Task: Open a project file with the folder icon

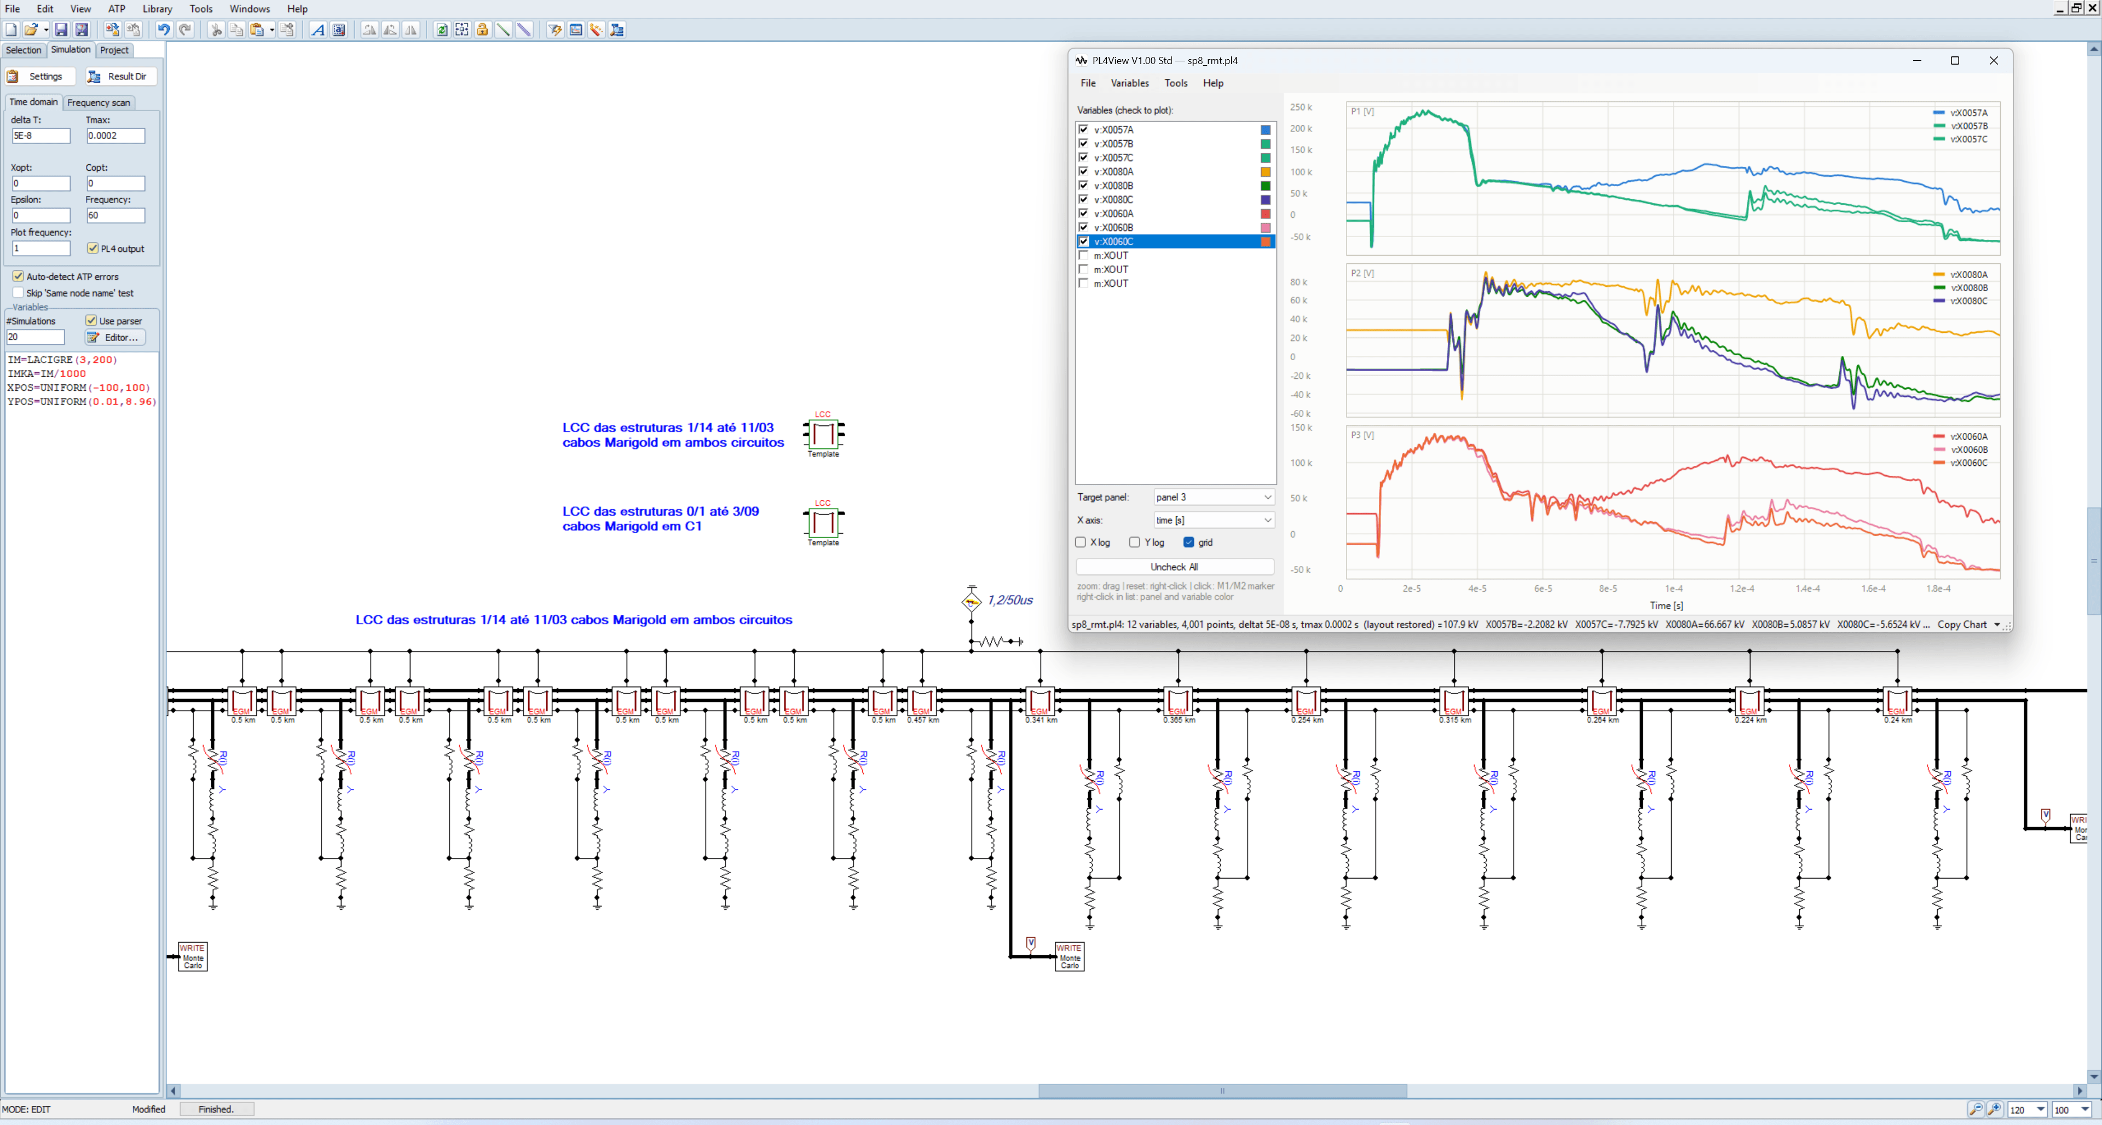Action: (x=30, y=30)
